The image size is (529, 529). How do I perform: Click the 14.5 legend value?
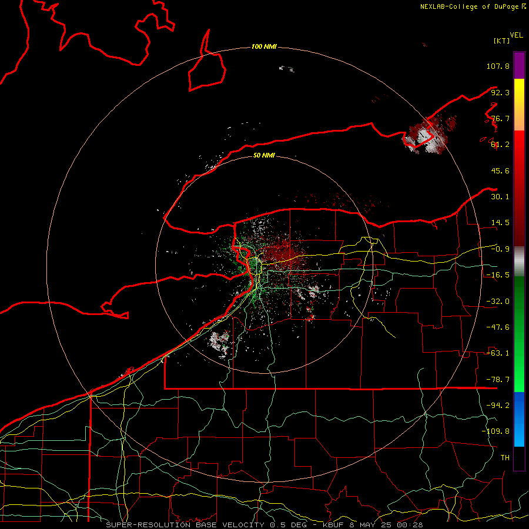click(500, 223)
